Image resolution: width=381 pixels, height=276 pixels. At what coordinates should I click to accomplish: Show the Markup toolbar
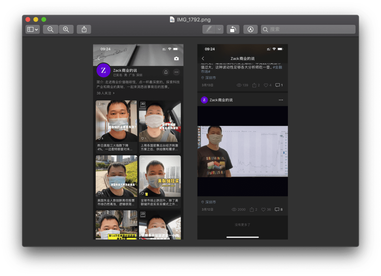coord(250,29)
